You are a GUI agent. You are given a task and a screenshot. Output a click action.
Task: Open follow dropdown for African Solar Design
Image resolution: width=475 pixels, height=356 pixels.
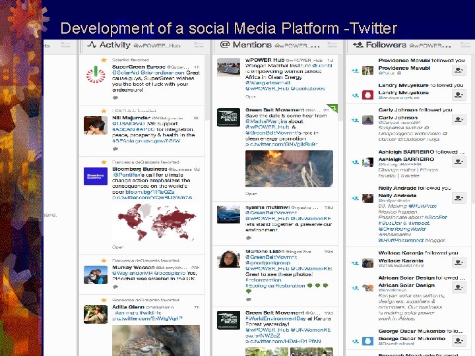click(459, 287)
